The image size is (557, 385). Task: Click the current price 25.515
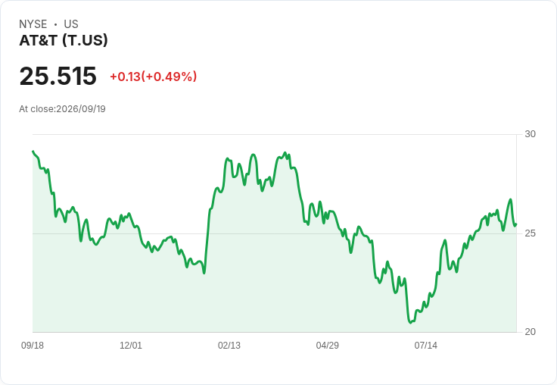click(x=58, y=76)
